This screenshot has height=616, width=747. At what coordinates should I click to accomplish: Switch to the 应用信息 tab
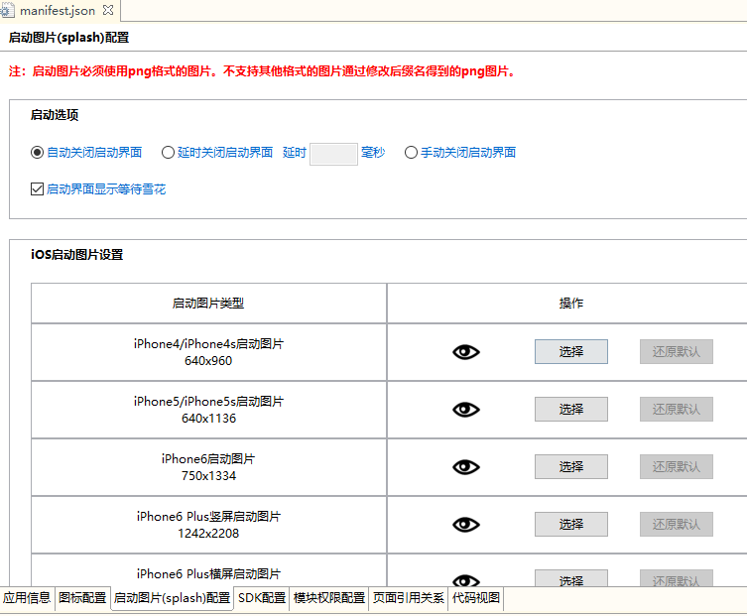[27, 598]
